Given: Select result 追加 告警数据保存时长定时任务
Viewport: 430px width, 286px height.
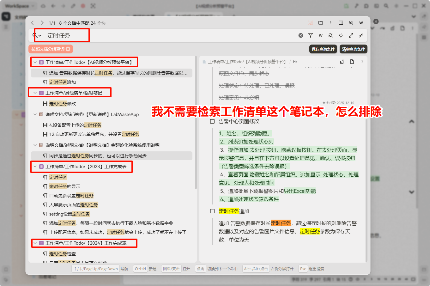Looking at the screenshot, I should [x=112, y=73].
